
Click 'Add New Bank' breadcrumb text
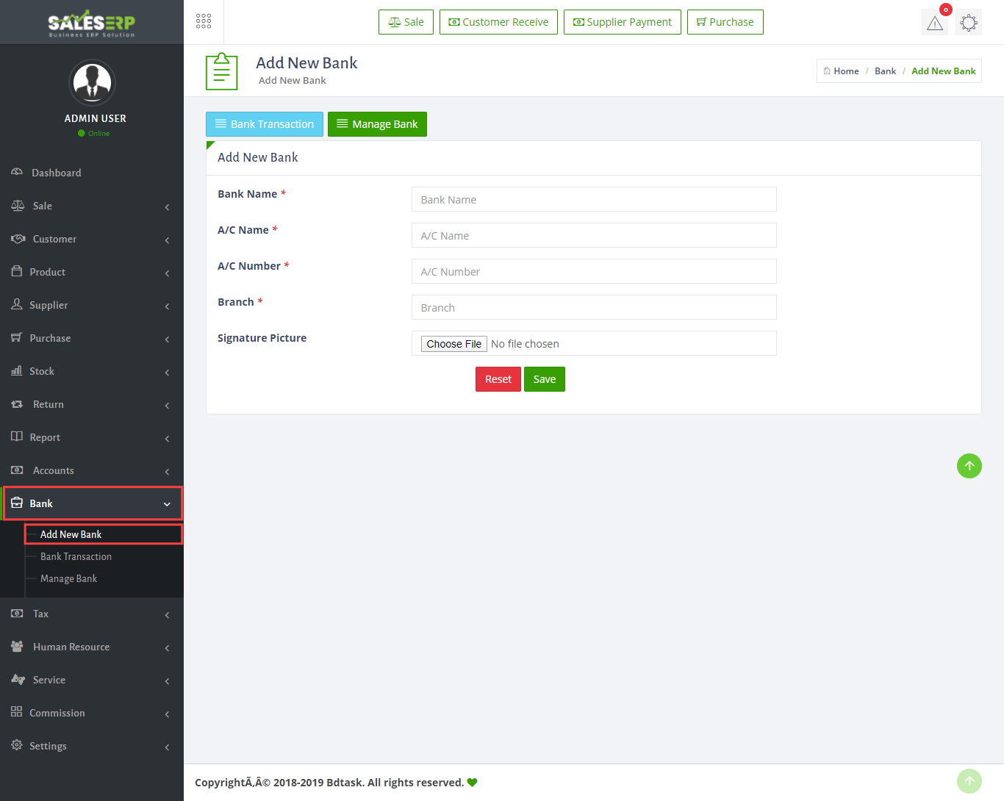[x=944, y=71]
